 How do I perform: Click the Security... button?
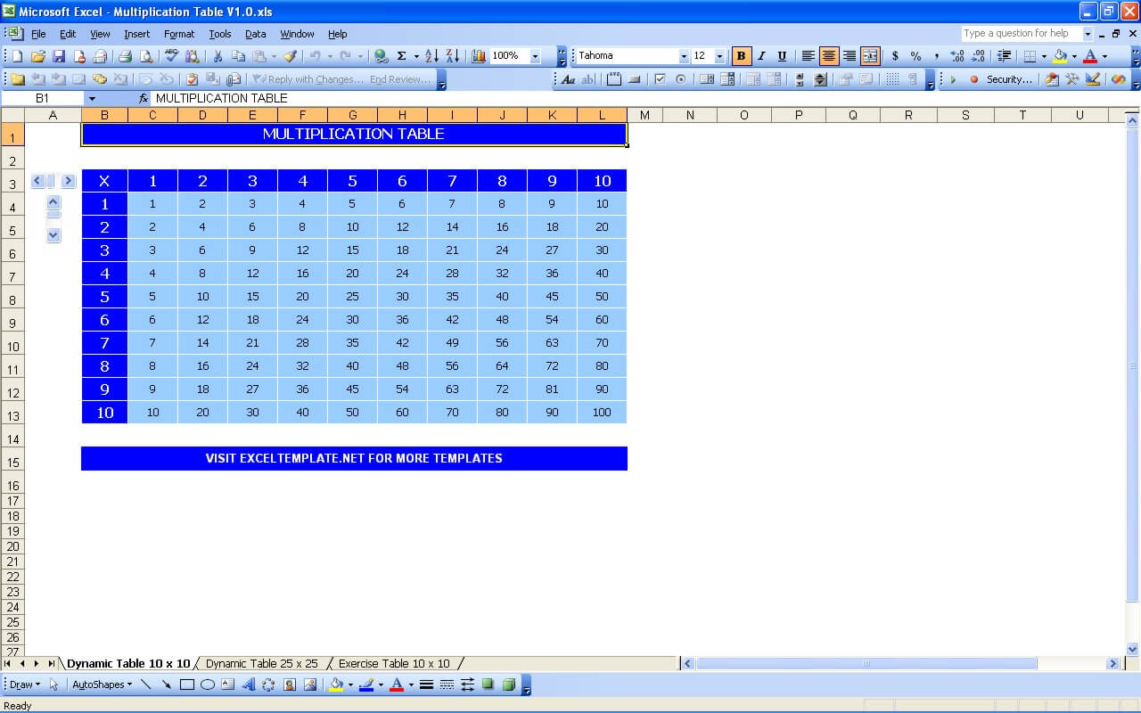[x=1009, y=79]
